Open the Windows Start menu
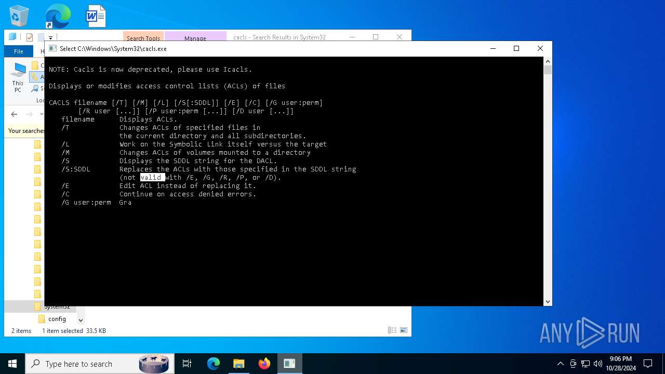This screenshot has height=374, width=665. click(12, 364)
